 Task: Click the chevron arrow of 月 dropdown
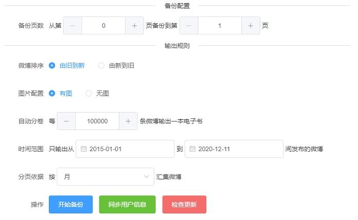[147, 177]
